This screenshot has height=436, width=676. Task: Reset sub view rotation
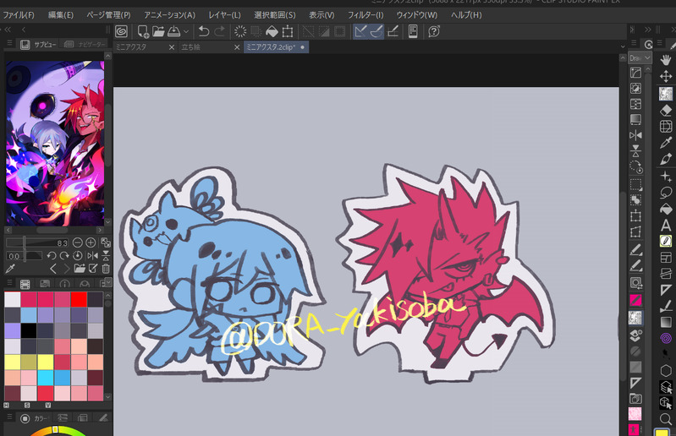(x=78, y=256)
